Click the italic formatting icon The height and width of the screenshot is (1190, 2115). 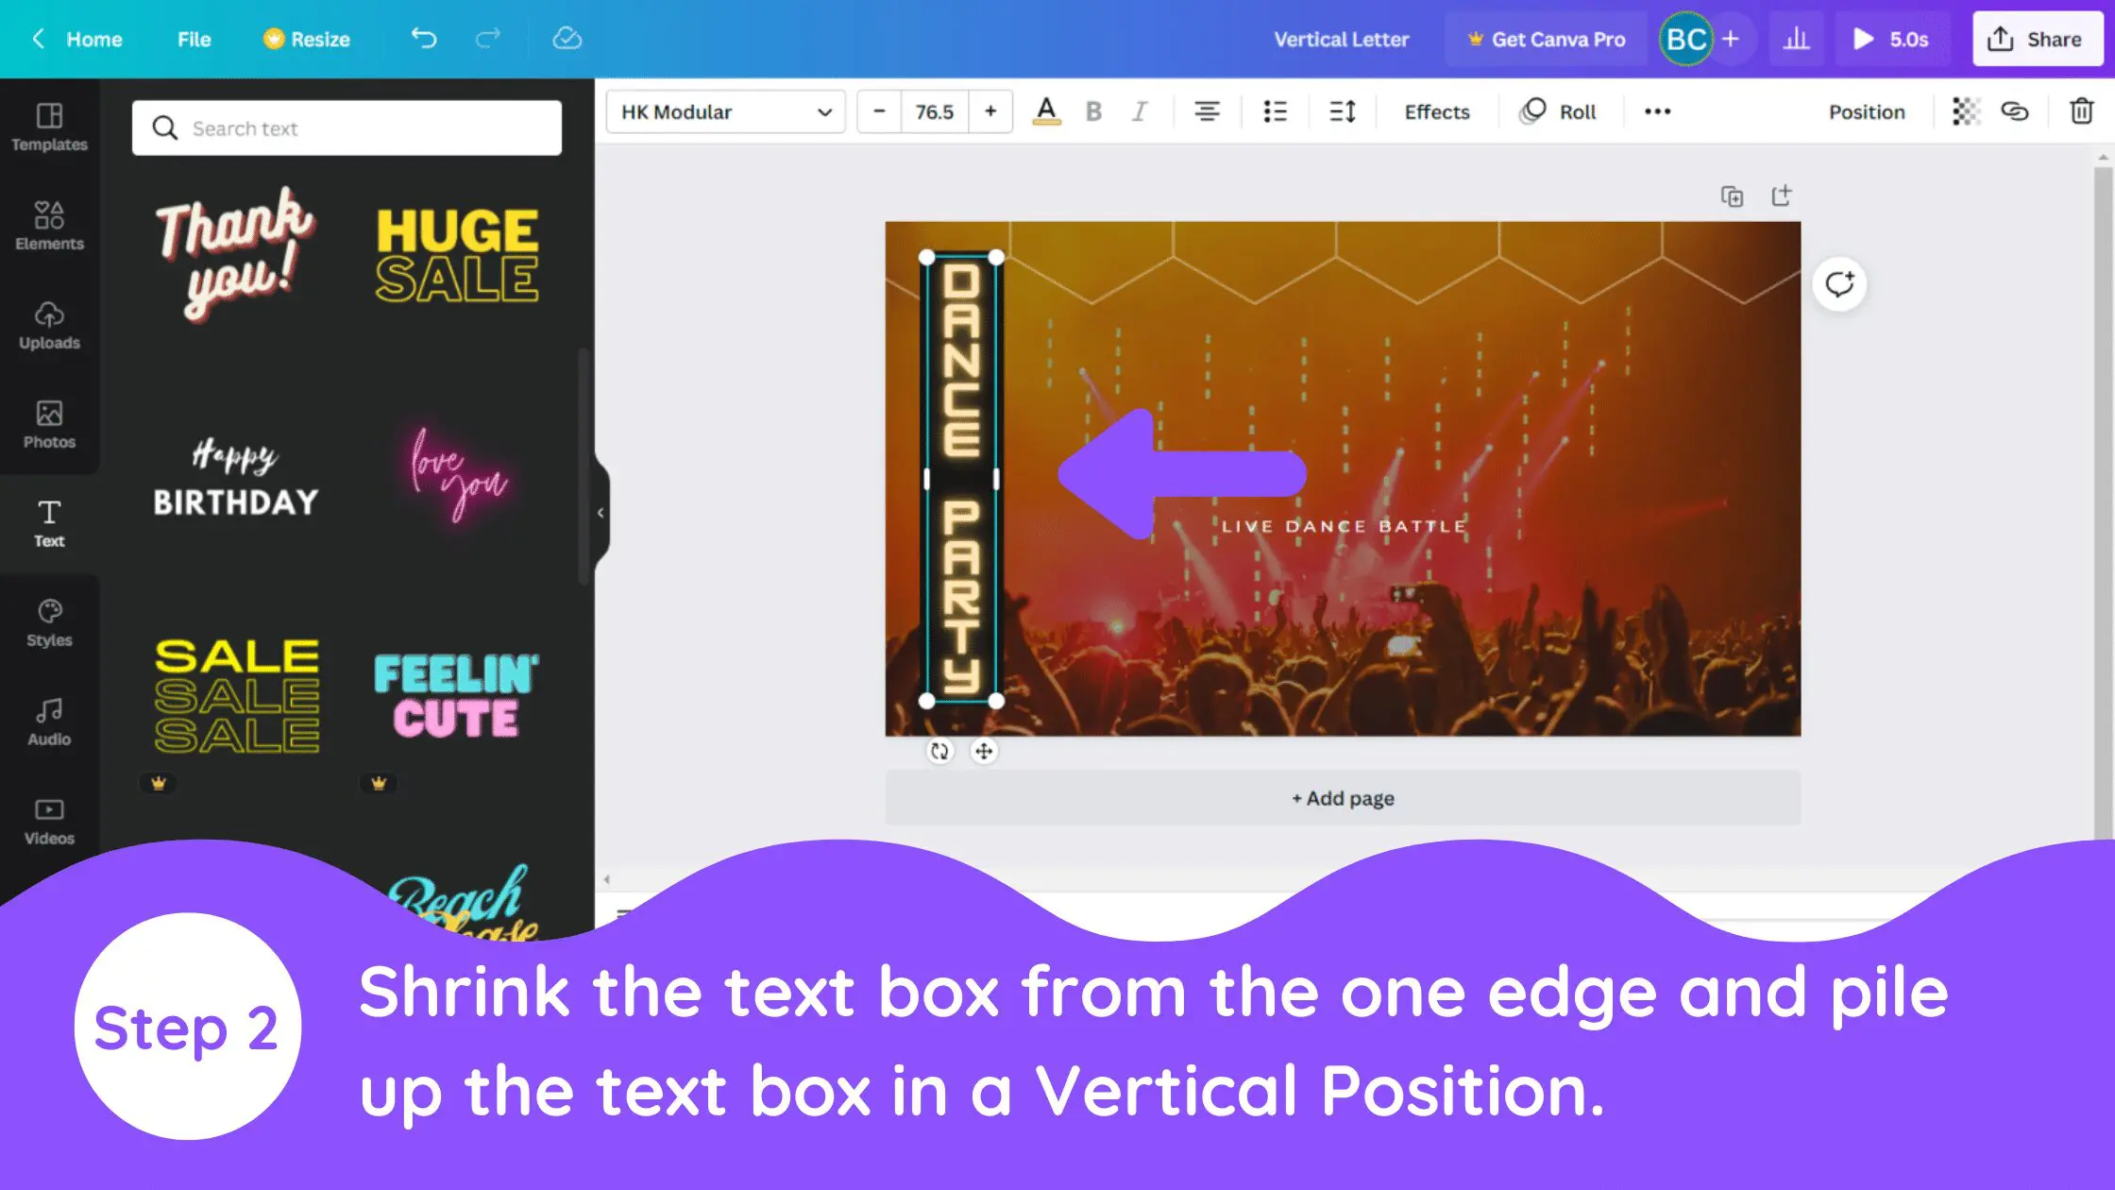click(1138, 111)
